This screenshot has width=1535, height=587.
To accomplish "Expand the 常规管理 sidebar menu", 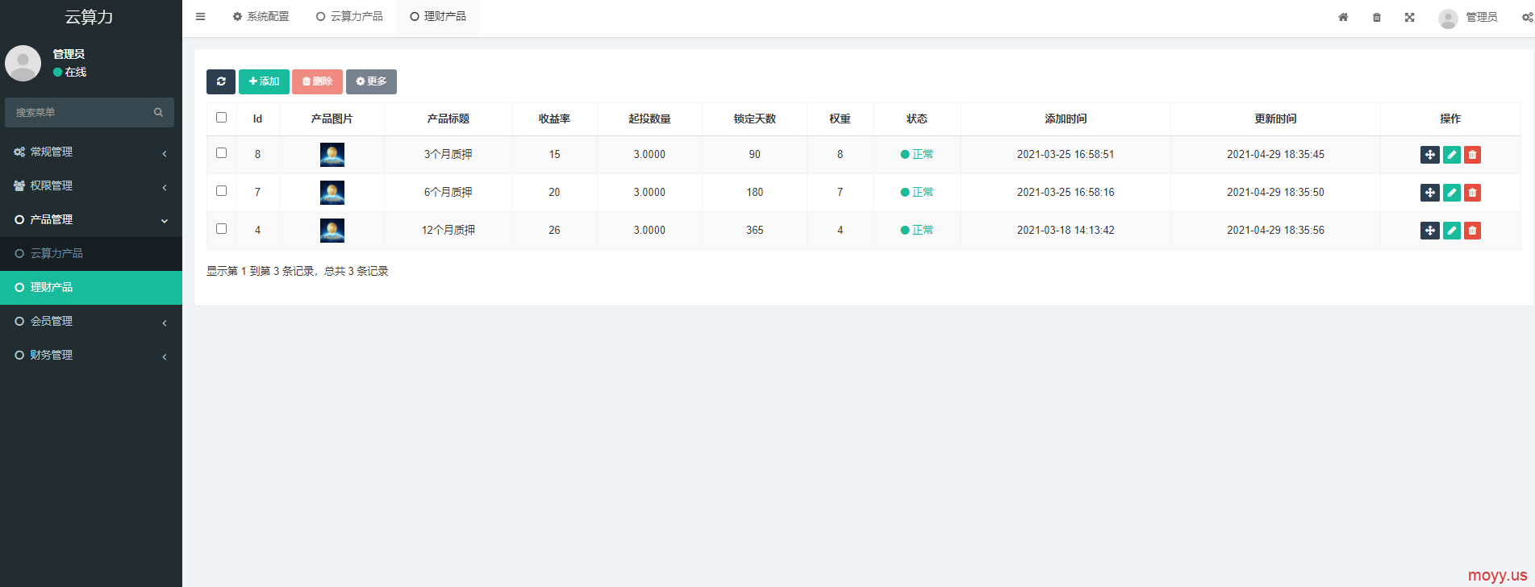I will 90,152.
